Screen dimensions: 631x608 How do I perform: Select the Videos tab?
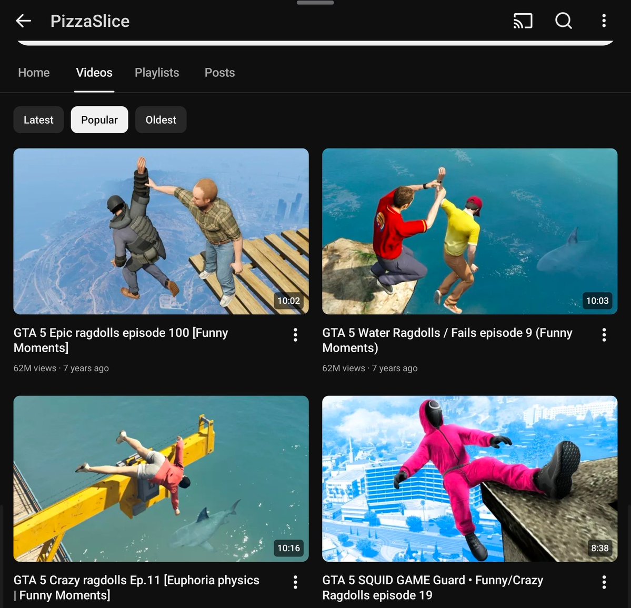coord(94,73)
